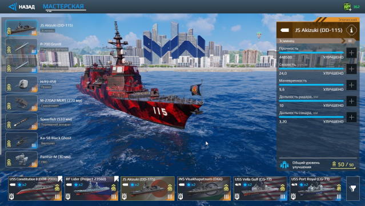Expand Дальность сонара upgrade plus button

coord(351,117)
